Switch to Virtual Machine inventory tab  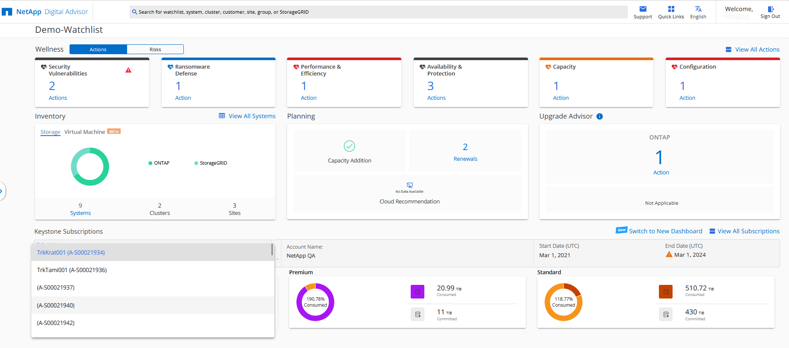pyautogui.click(x=84, y=132)
